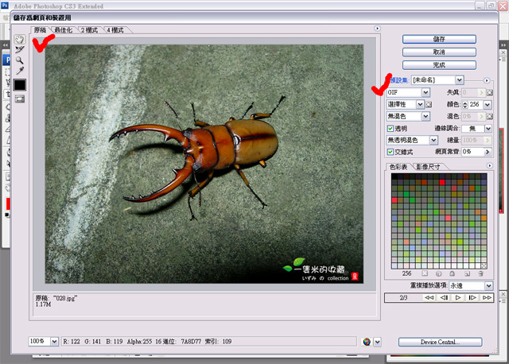Select the Hand tool
This screenshot has width=509, height=364.
coord(20,38)
